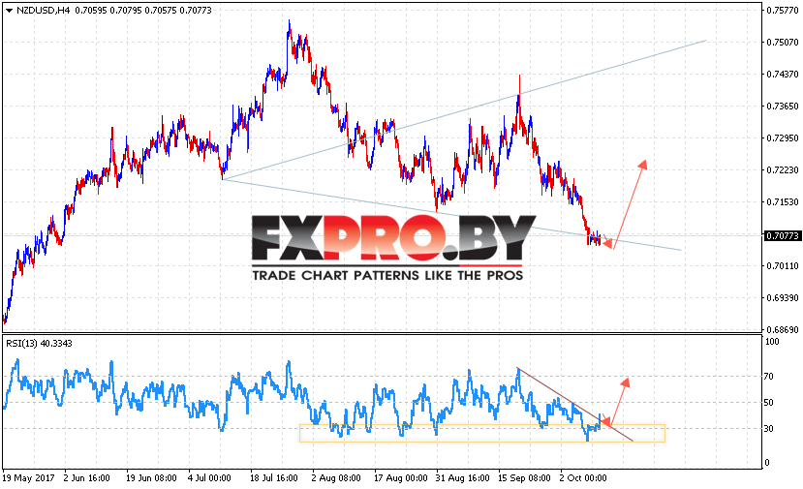Click the 2 Oct 00:00 time label
This screenshot has width=803, height=489.
[583, 478]
